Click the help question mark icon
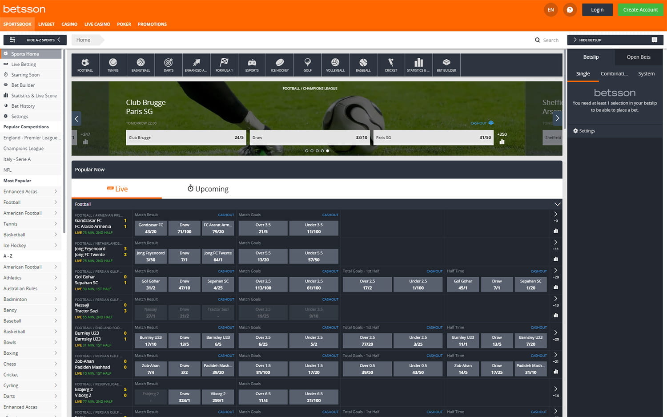This screenshot has width=667, height=417. click(x=570, y=10)
